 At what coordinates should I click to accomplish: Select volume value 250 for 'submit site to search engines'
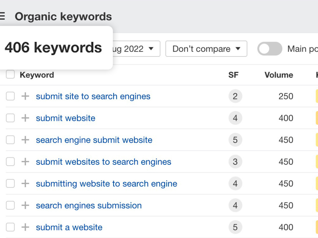286,96
